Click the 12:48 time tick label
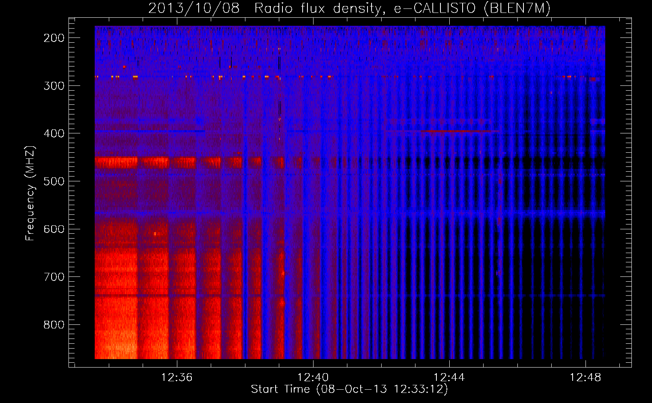Viewport: 652px width, 403px height. point(585,378)
